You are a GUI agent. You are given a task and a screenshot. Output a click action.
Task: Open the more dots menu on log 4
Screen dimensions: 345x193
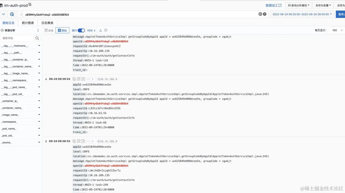click(x=88, y=79)
